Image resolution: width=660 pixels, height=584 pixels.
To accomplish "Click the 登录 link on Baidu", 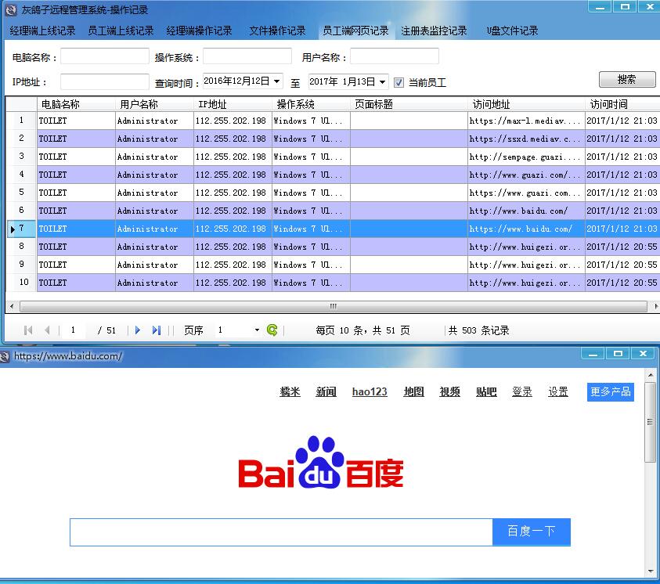I will 522,392.
